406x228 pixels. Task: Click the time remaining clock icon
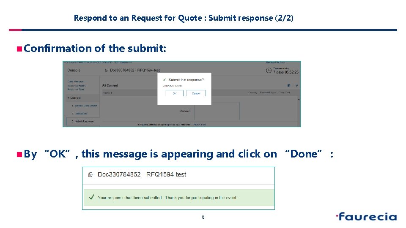(x=269, y=71)
